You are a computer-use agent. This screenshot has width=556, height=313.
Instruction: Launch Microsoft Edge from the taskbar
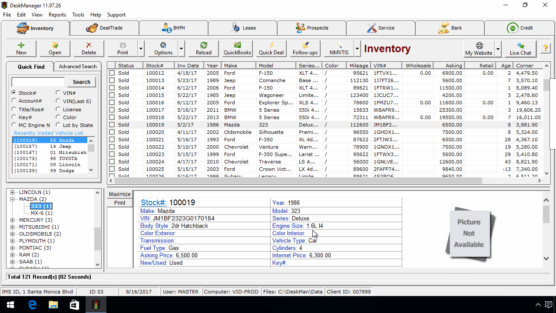pyautogui.click(x=32, y=305)
